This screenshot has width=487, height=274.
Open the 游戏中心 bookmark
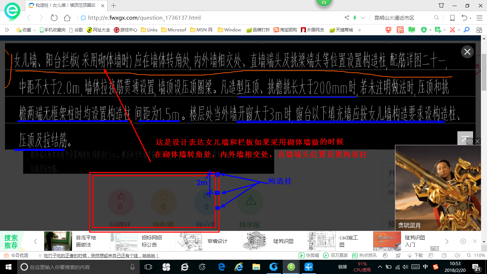coord(125,30)
